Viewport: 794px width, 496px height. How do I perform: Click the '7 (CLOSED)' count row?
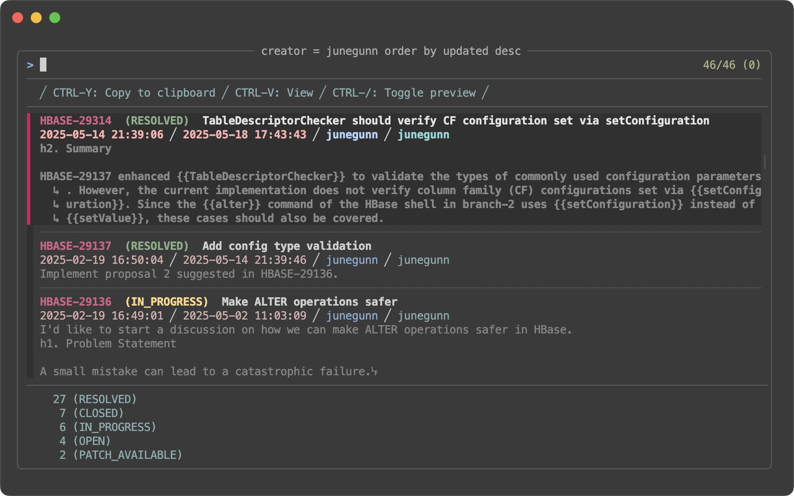[91, 413]
